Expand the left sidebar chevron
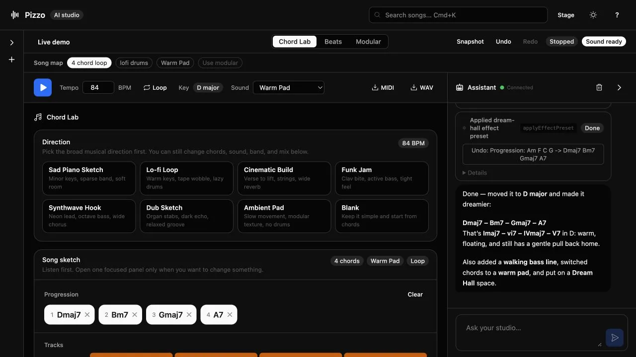636x357 pixels. [12, 43]
